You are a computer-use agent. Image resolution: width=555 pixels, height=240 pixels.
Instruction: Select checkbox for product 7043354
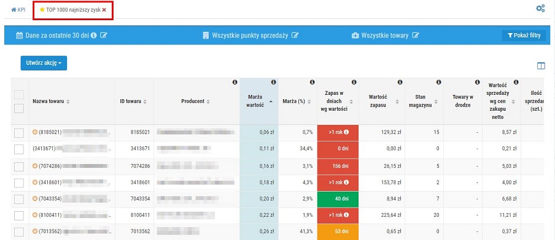point(19,199)
